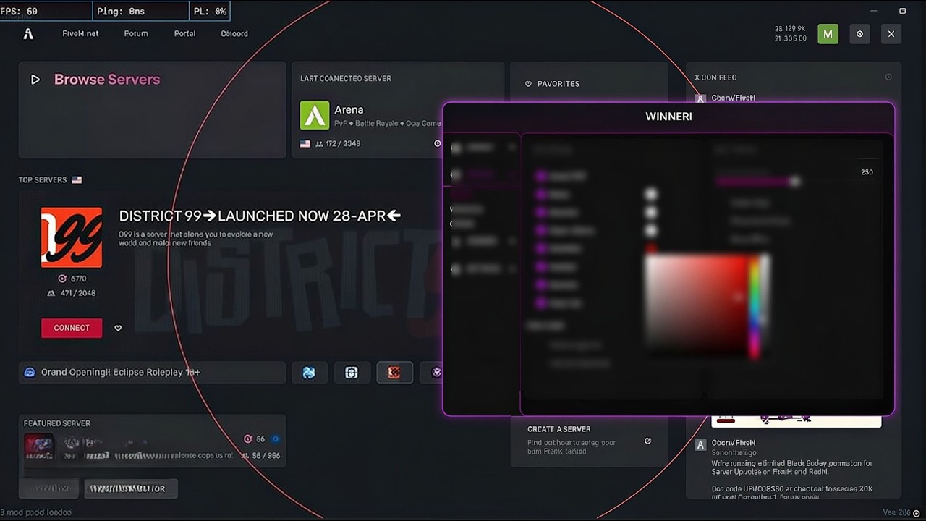Screen dimensions: 926x521
Task: Click the red CONNECT button
Action: [72, 328]
